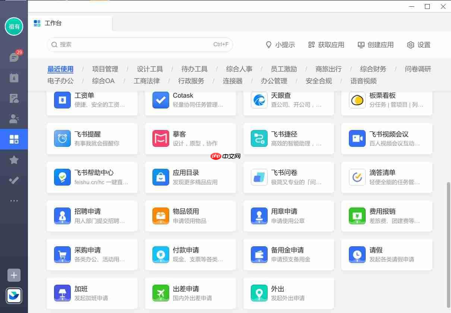Open 创建应用 at the top bar

pyautogui.click(x=375, y=45)
